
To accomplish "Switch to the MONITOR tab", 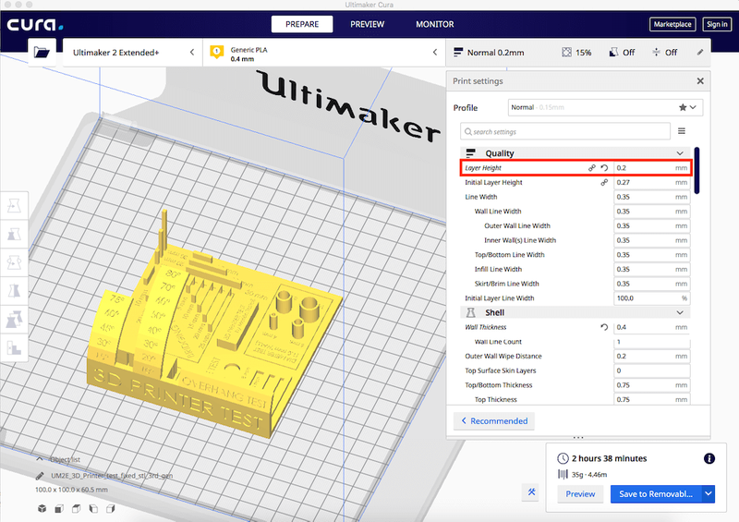I will tap(434, 24).
